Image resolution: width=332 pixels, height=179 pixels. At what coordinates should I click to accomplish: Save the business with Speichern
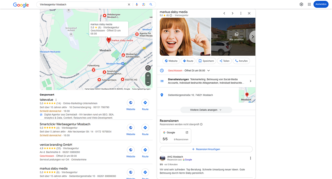pyautogui.click(x=206, y=61)
